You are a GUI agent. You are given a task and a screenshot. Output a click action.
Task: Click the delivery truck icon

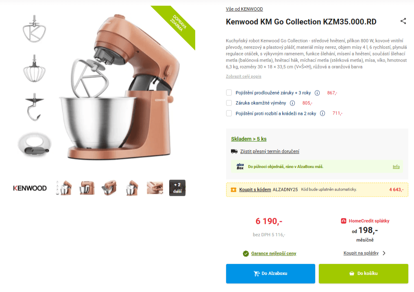tap(234, 151)
